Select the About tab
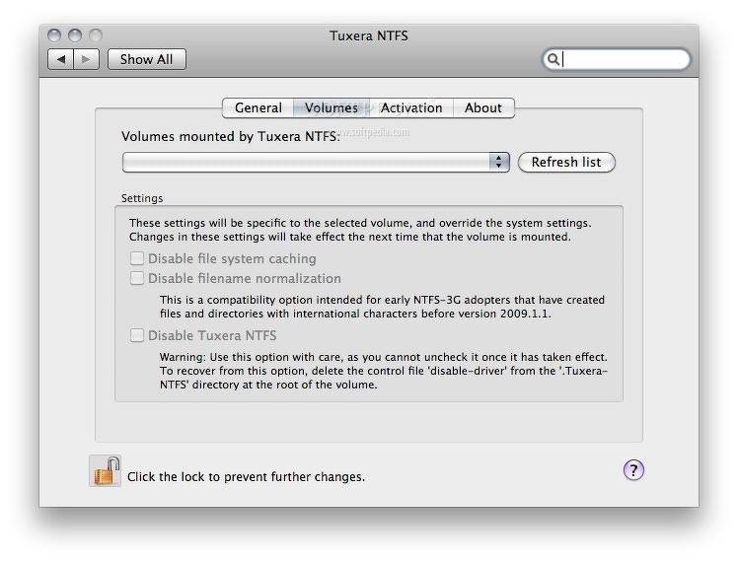Viewport: 738px width, 561px height. coord(483,107)
